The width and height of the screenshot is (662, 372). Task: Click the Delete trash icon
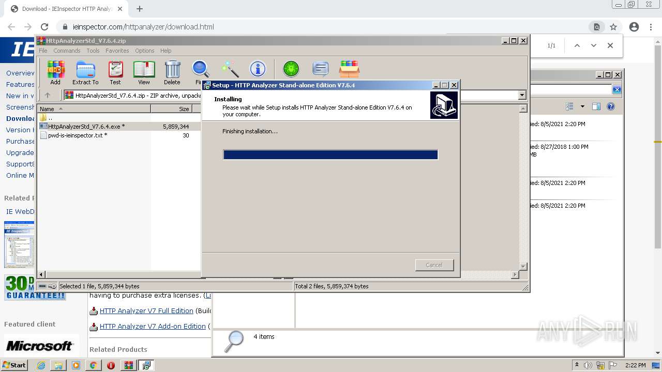point(172,73)
